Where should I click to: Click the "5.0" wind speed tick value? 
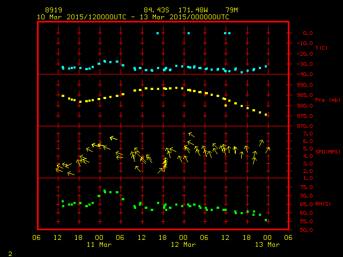308,149
